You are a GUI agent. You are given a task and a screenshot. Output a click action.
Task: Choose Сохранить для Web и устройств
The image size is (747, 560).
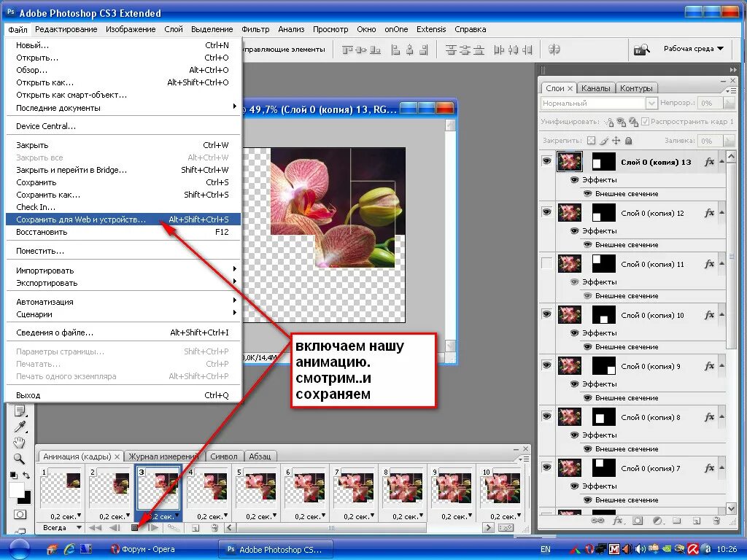[x=123, y=219]
